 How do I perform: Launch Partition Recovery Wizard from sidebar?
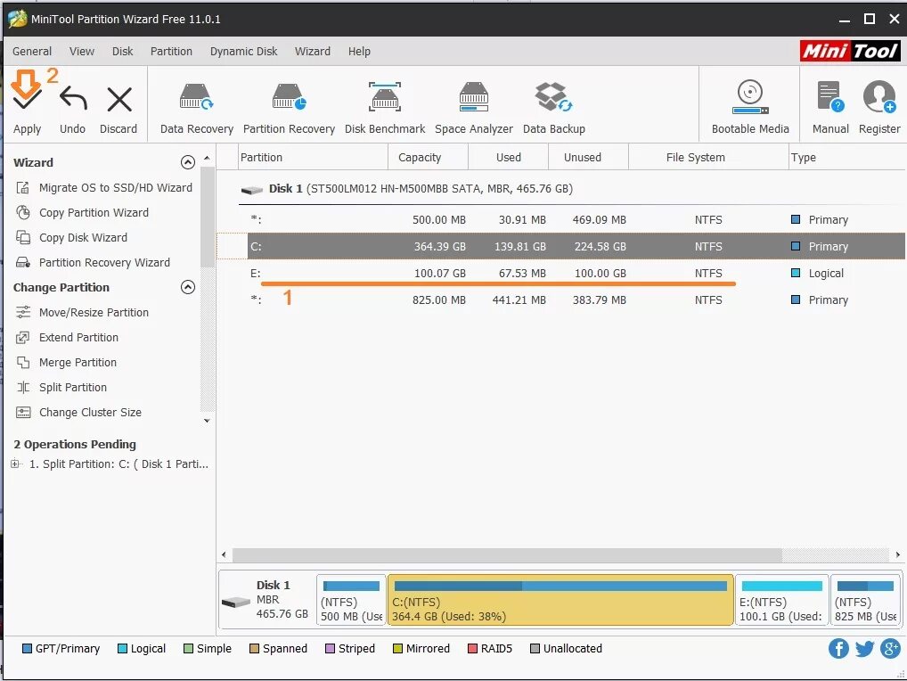tap(93, 262)
